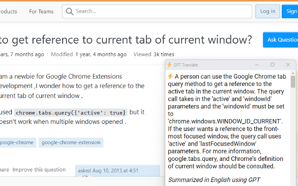Viewport: 298px width, 186px height.
Task: Open the For Teams menu item
Action: (41, 12)
